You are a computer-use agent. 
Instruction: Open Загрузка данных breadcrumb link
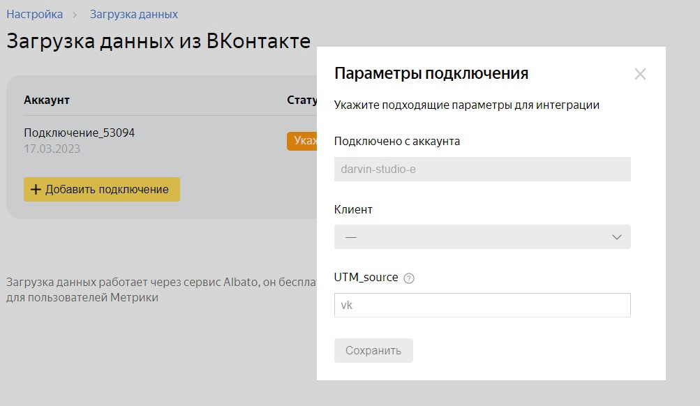134,14
